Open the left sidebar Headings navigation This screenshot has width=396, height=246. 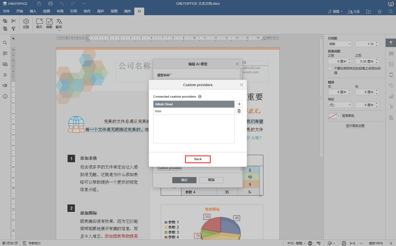(x=5, y=75)
